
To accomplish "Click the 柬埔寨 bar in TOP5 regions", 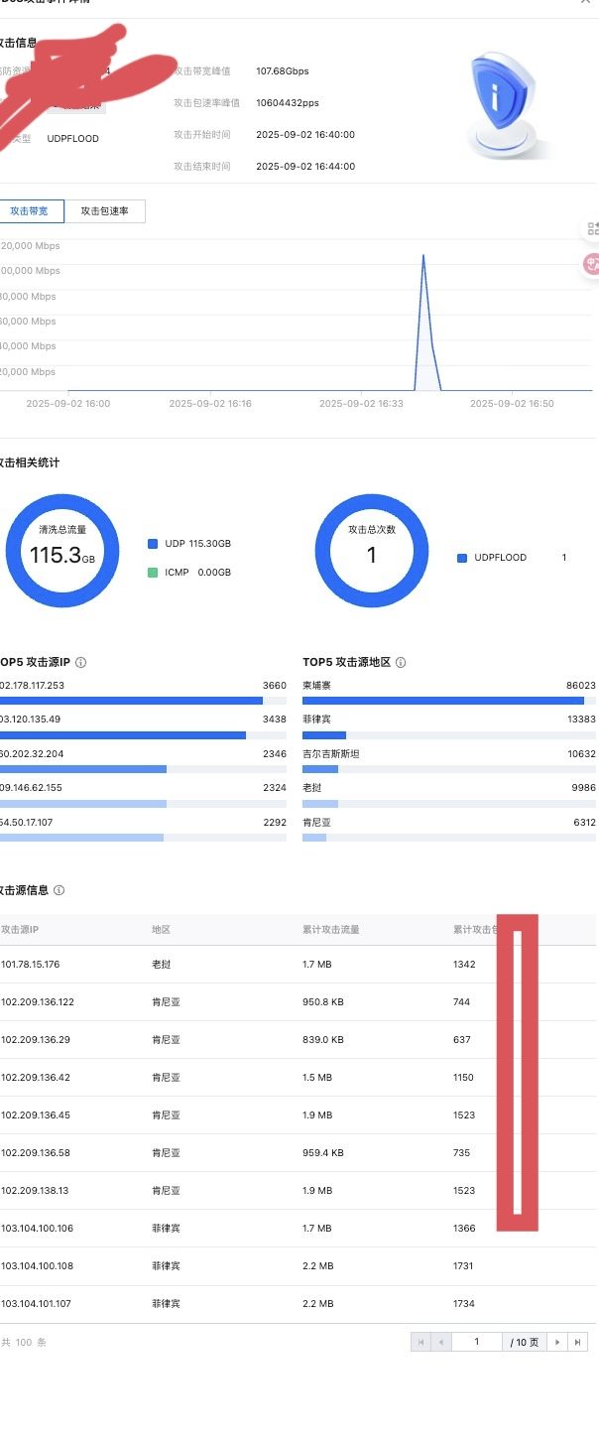I will (x=443, y=701).
